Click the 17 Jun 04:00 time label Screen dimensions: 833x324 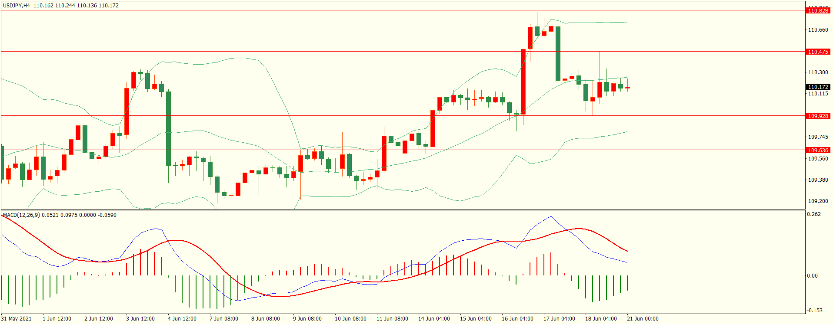click(559, 319)
